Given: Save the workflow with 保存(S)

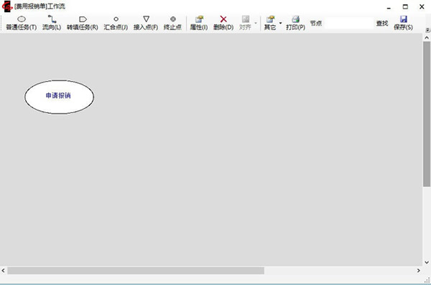Looking at the screenshot, I should pyautogui.click(x=403, y=23).
